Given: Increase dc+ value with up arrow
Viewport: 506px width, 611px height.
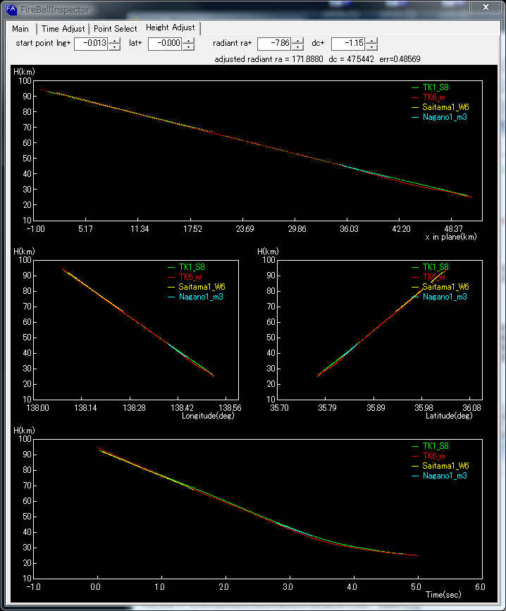Looking at the screenshot, I should pos(371,40).
